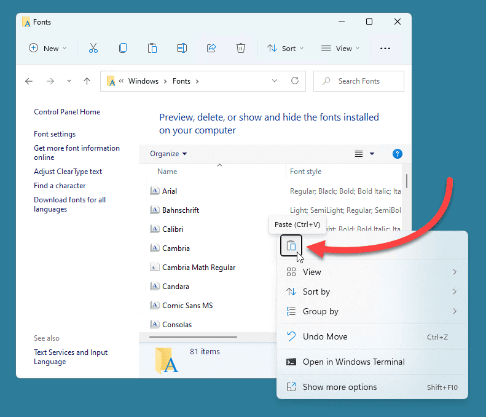
Task: Open Sort by submenu in context menu
Action: tap(372, 292)
